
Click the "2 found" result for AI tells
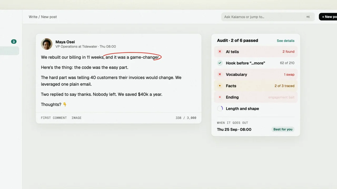(288, 52)
